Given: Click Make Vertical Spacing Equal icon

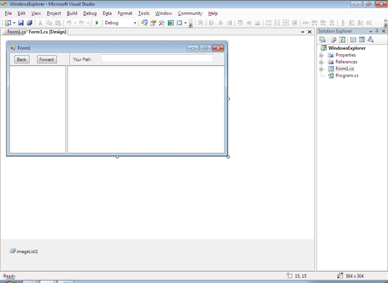Looking at the screenshot, I should pos(343,23).
